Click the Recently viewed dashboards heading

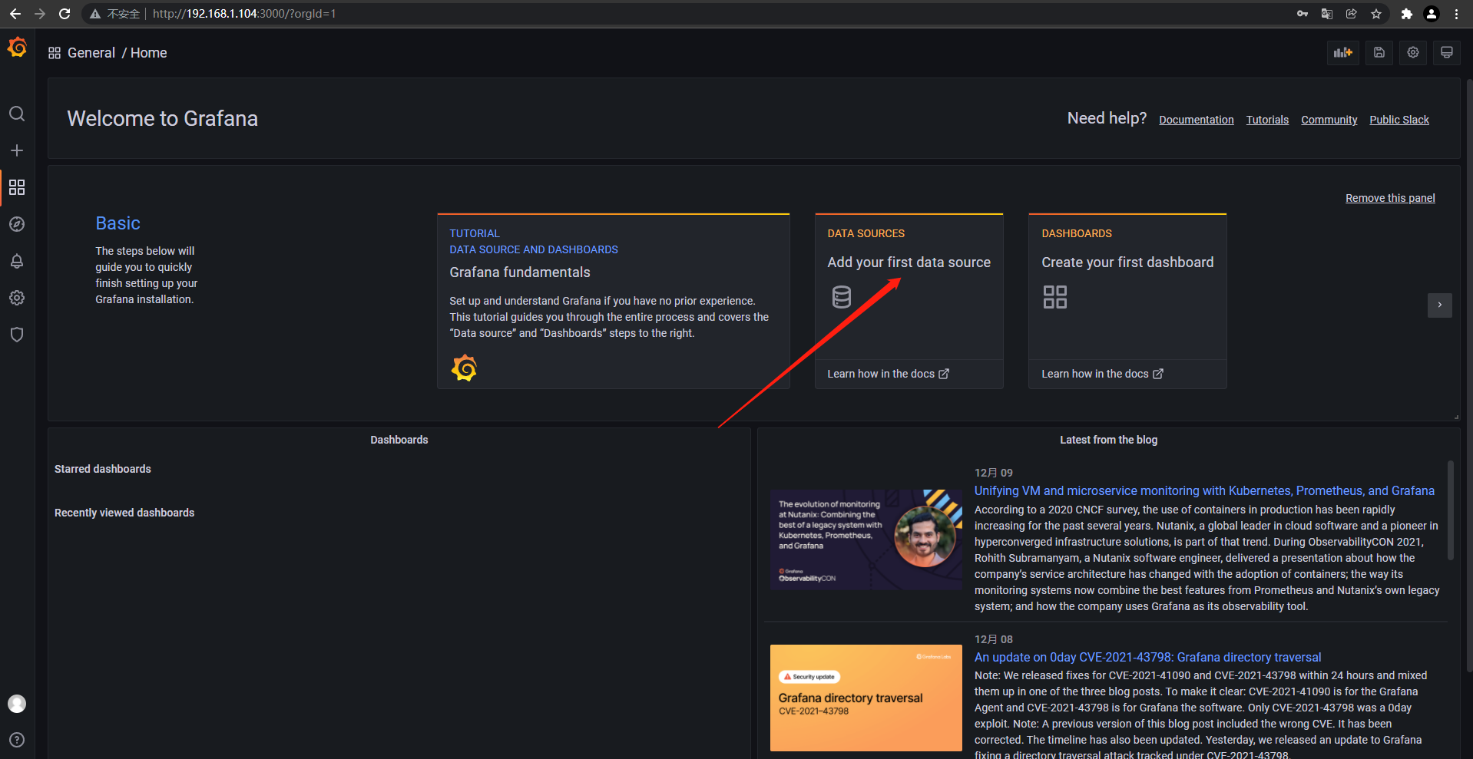point(124,513)
